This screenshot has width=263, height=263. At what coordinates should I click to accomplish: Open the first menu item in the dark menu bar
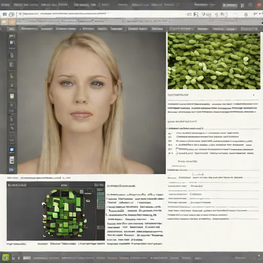click(x=11, y=29)
